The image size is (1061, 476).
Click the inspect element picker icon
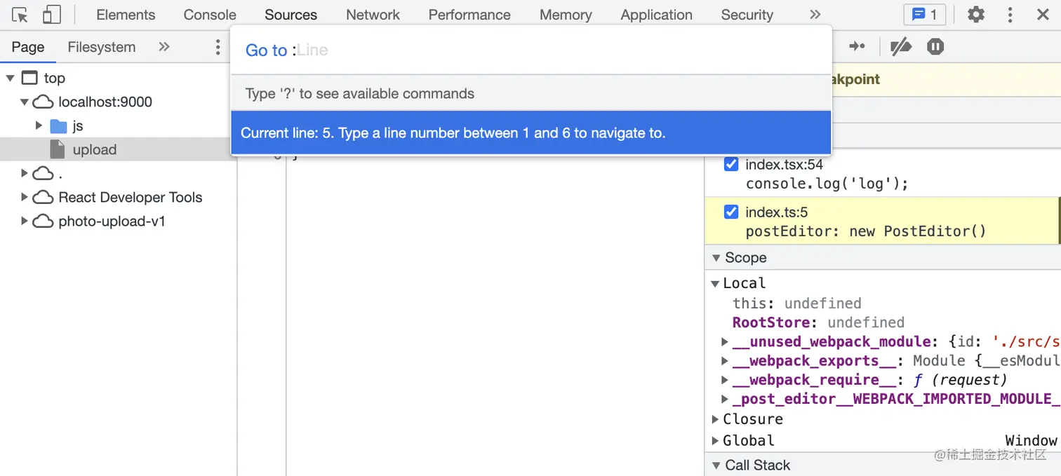20,15
